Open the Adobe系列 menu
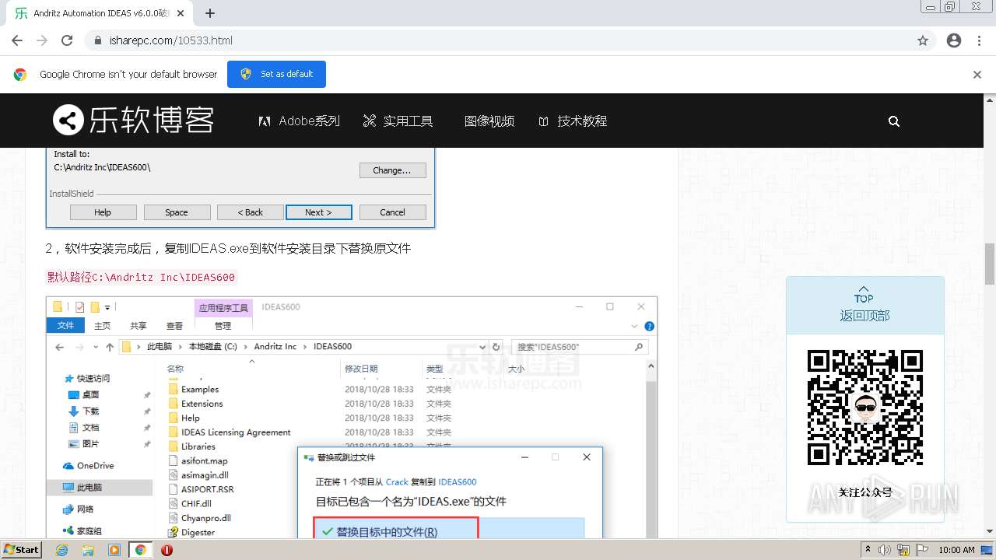The width and height of the screenshot is (996, 560). click(300, 121)
